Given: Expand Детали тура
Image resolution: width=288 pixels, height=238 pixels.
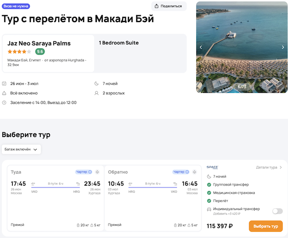Looking at the screenshot, I should tap(269, 167).
